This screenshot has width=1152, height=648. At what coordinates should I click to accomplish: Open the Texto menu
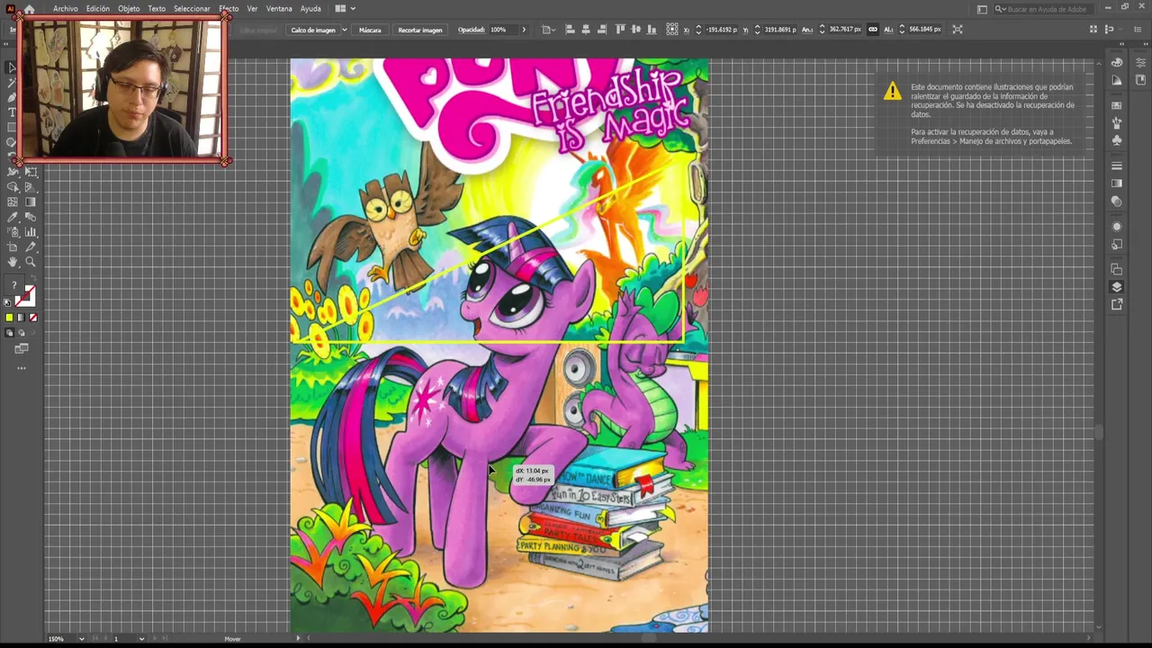157,9
